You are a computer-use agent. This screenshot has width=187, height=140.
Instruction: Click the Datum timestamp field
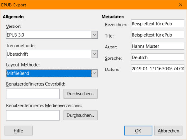tap(158, 69)
